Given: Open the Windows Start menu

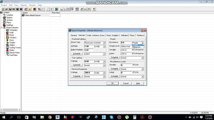Looking at the screenshot, I should [4, 117].
